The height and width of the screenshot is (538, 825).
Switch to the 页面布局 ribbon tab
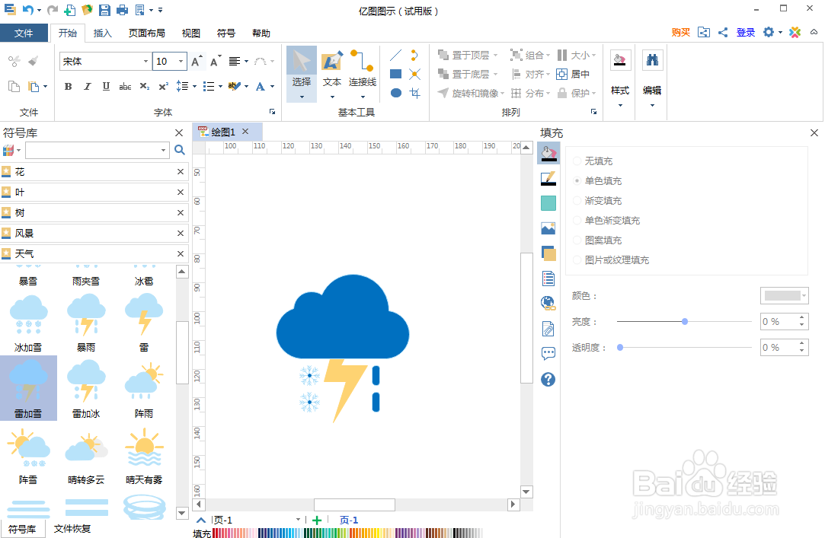pyautogui.click(x=147, y=33)
